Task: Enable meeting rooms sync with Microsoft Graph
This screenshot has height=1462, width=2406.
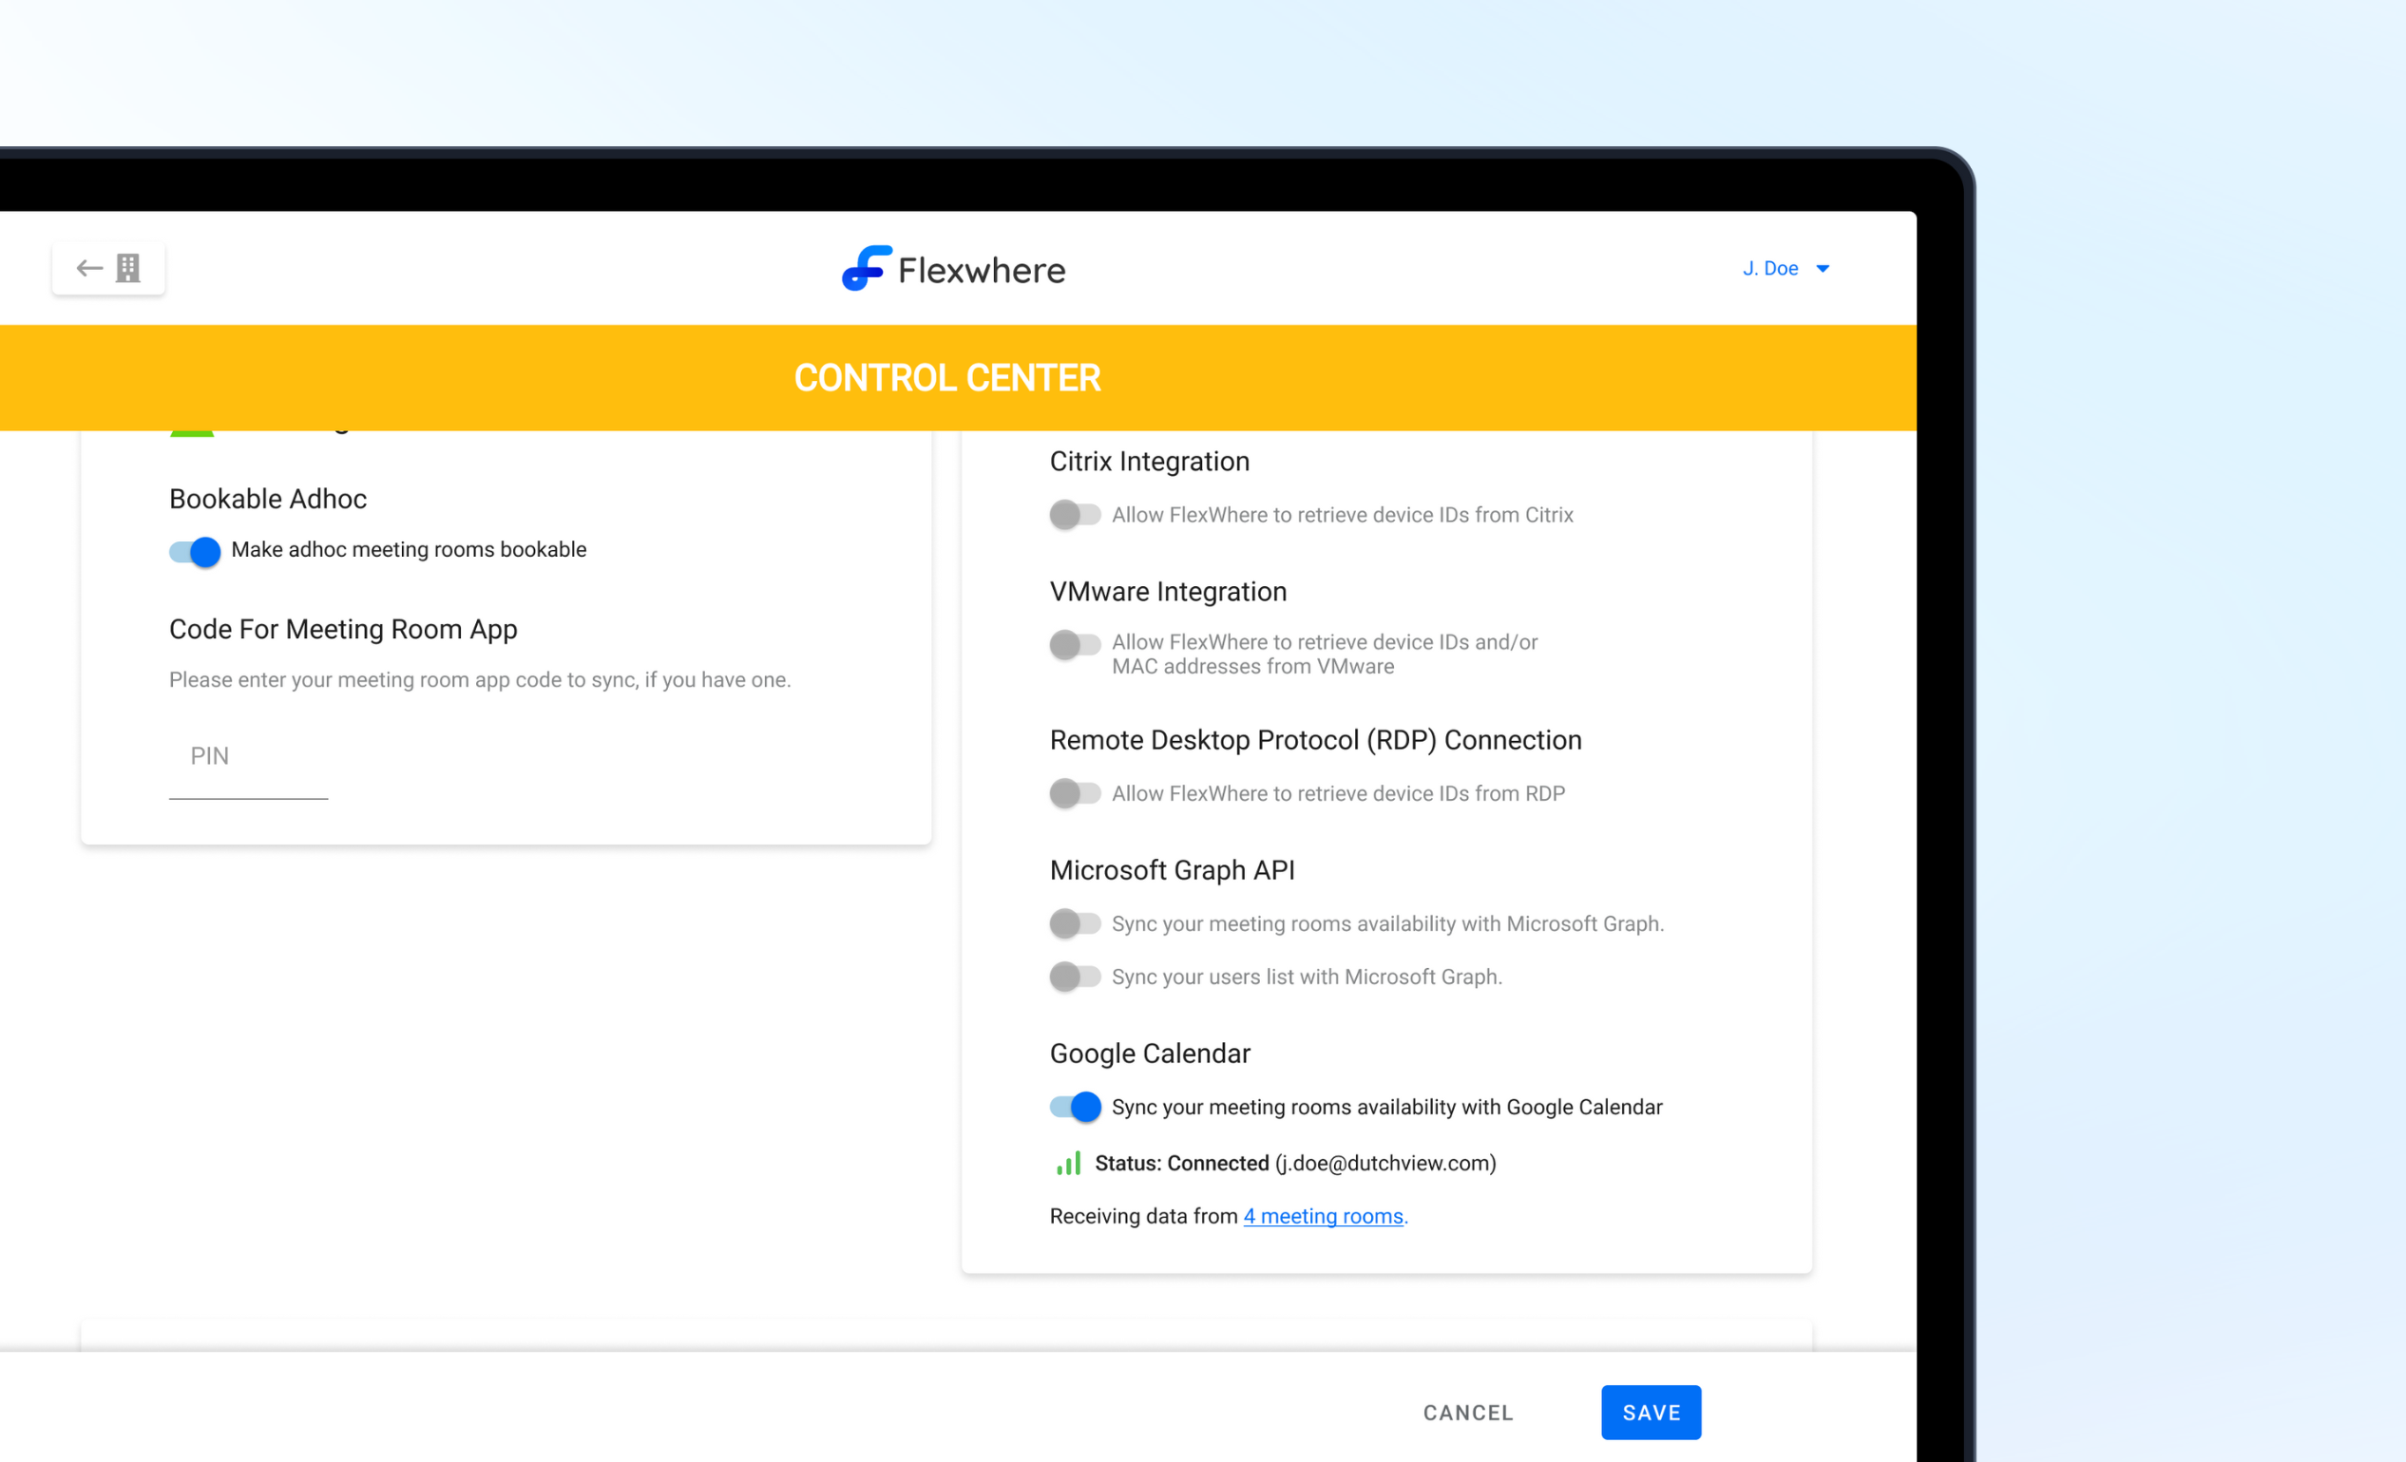Action: click(x=1074, y=923)
